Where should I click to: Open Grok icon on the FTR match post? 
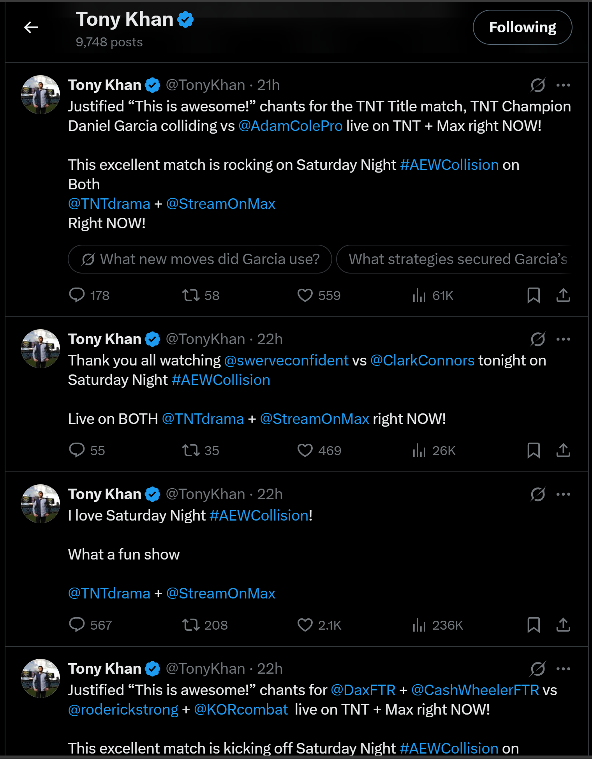pos(537,669)
